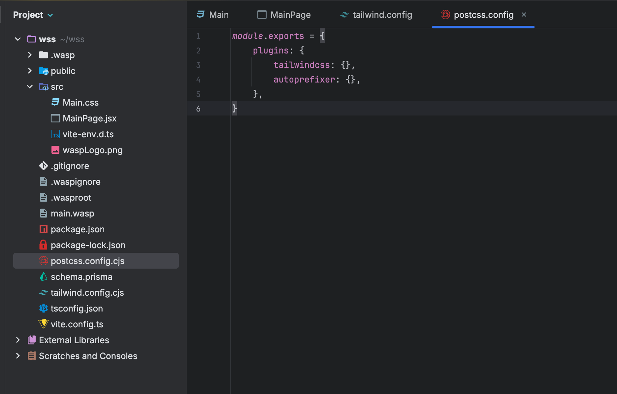Select vite-env.d.ts file
The height and width of the screenshot is (394, 617).
click(88, 134)
